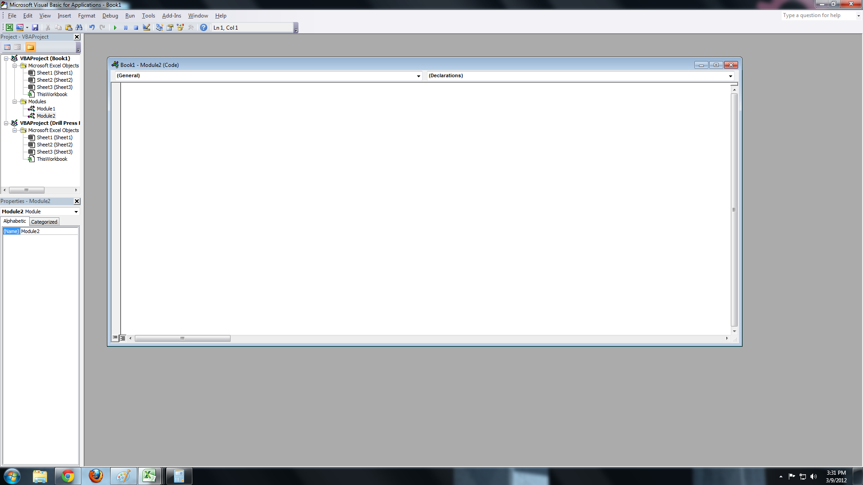
Task: Select the (Declarations) dropdown in code window
Action: click(580, 75)
